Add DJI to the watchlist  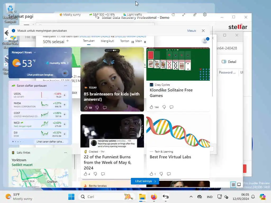(65, 134)
